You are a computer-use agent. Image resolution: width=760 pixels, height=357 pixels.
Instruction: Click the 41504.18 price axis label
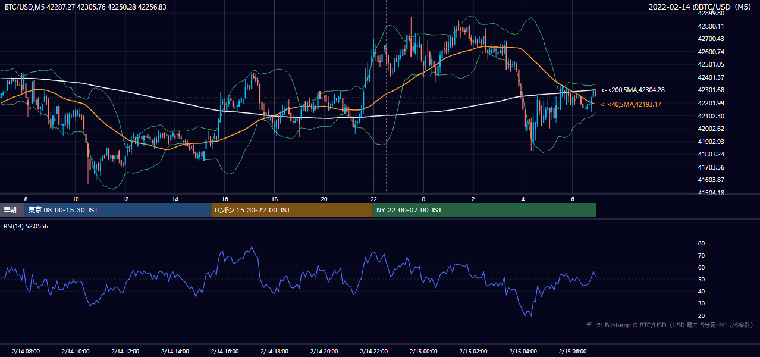click(x=711, y=193)
